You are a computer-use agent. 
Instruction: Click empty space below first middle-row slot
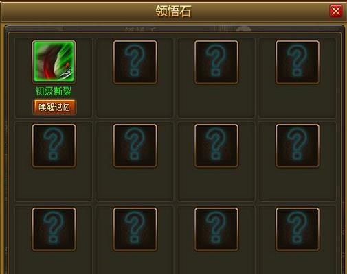pos(54,184)
